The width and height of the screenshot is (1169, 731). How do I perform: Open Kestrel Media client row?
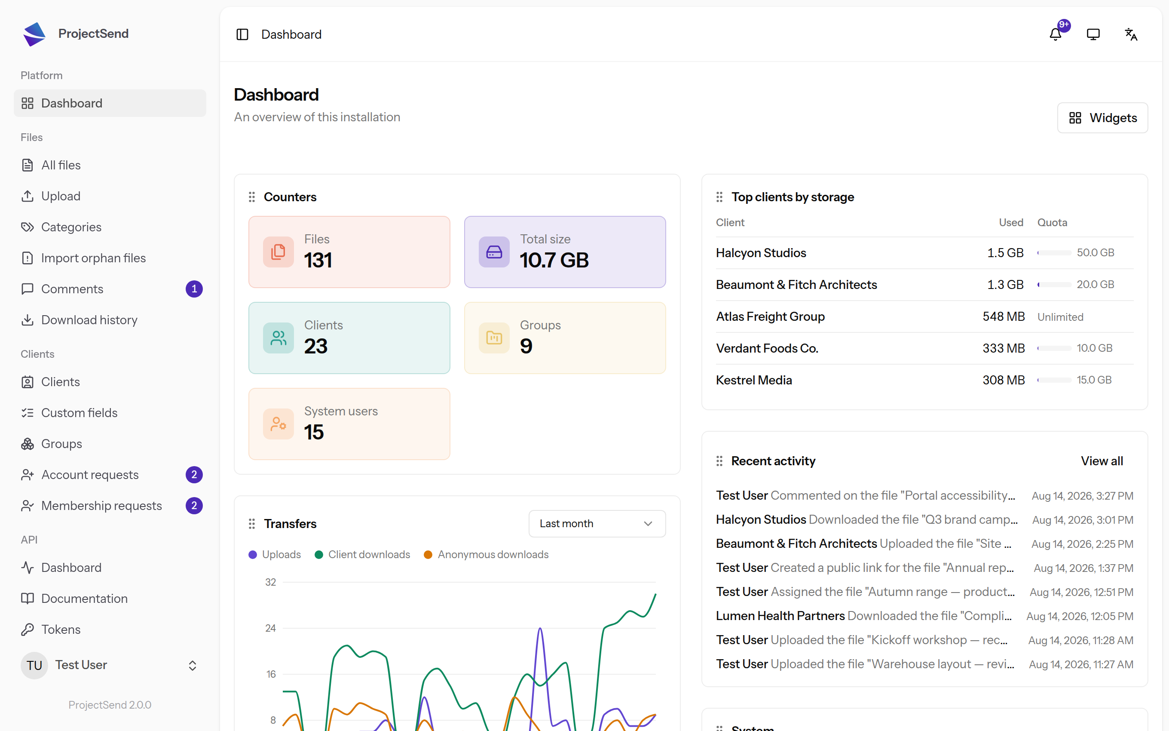click(x=924, y=381)
